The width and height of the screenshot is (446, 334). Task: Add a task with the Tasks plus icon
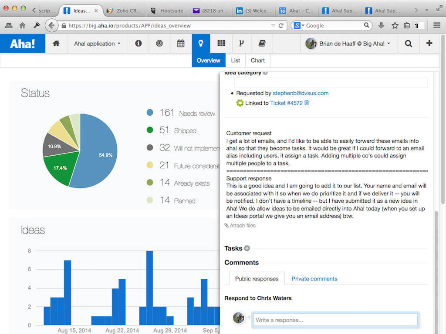[247, 248]
